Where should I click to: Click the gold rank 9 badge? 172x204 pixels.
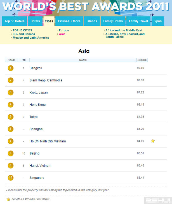[11, 166]
